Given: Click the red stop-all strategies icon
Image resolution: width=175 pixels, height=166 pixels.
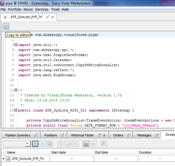Looking at the screenshot, I should (50, 144).
